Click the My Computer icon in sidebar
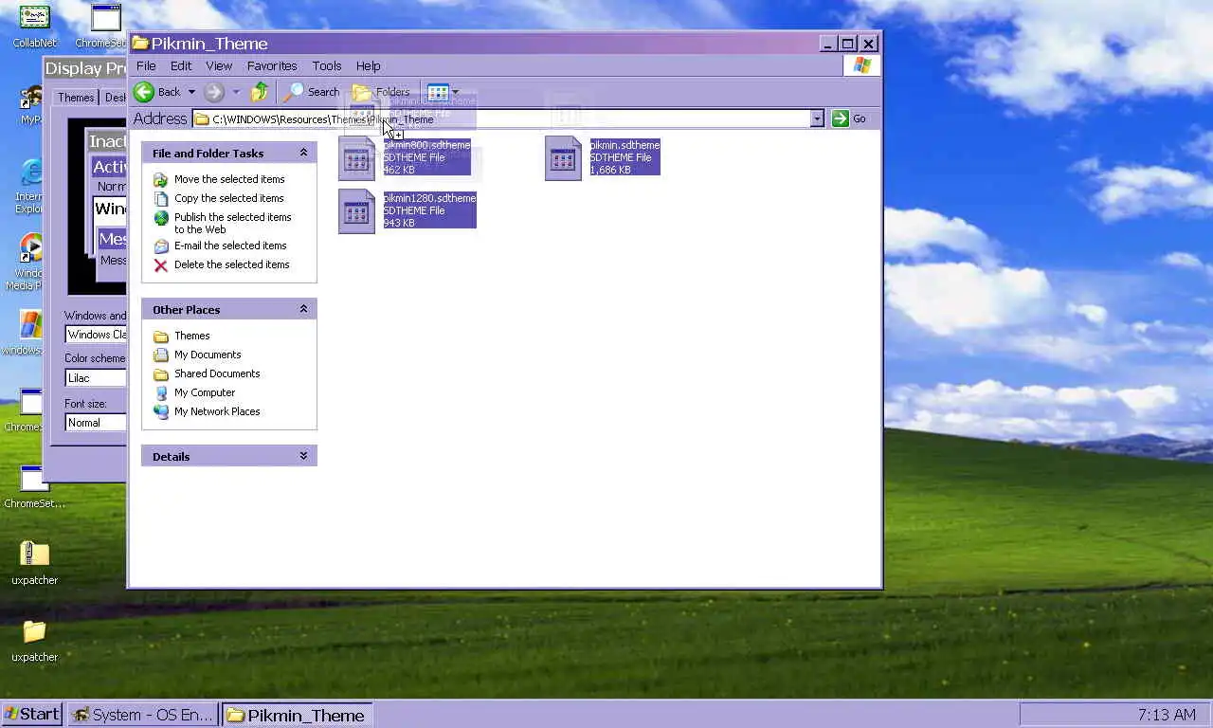This screenshot has height=728, width=1213. 161,392
